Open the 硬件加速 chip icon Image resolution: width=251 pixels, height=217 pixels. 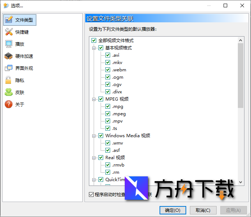click(x=9, y=56)
